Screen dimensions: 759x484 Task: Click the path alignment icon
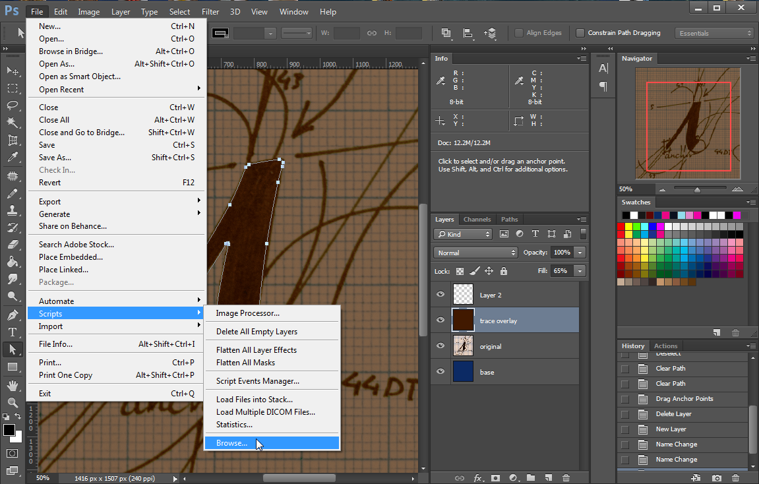coord(468,33)
